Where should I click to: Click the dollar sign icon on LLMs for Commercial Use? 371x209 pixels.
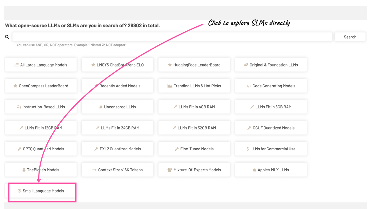click(248, 149)
